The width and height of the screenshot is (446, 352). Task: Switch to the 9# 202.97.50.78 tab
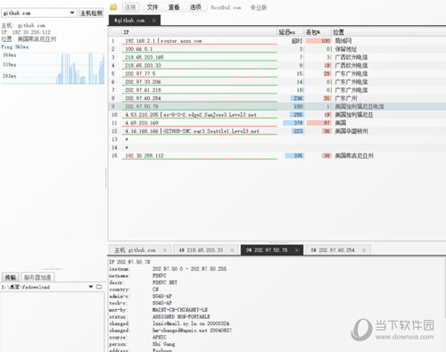[x=272, y=250]
